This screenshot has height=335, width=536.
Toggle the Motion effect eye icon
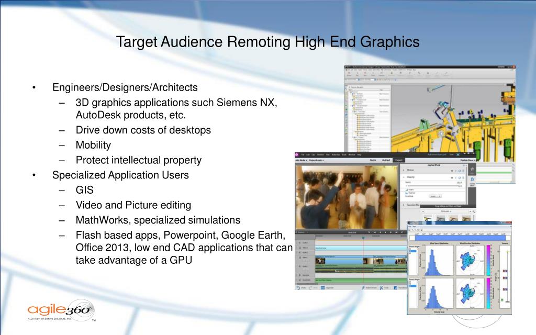(452, 170)
